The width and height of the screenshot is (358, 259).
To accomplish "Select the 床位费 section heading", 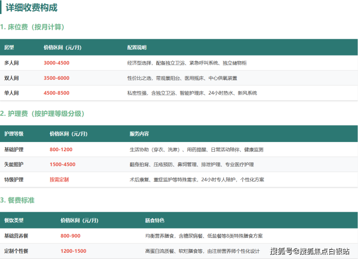I will pos(32,27).
